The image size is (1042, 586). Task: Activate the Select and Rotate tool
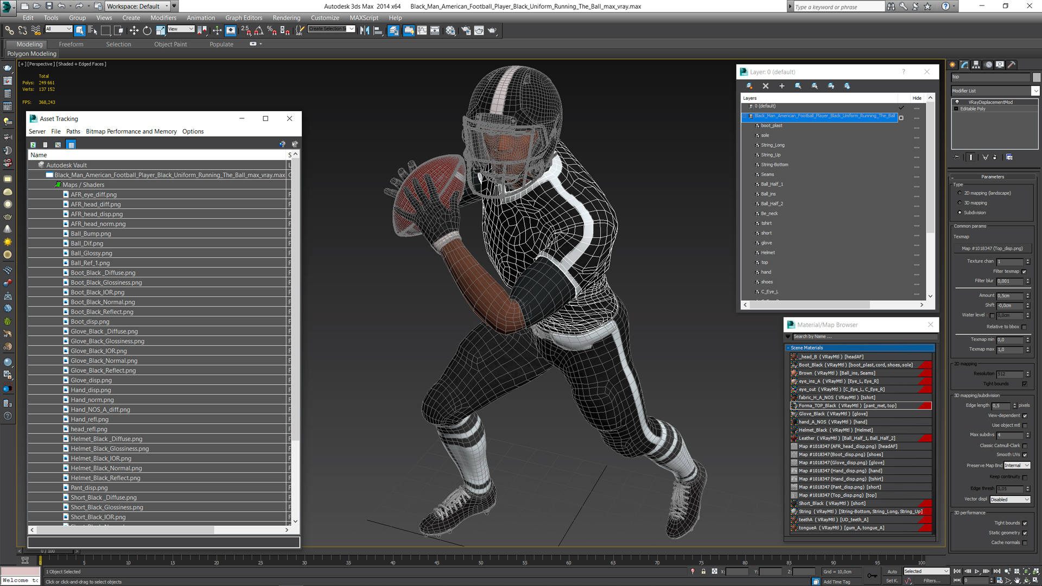(147, 30)
